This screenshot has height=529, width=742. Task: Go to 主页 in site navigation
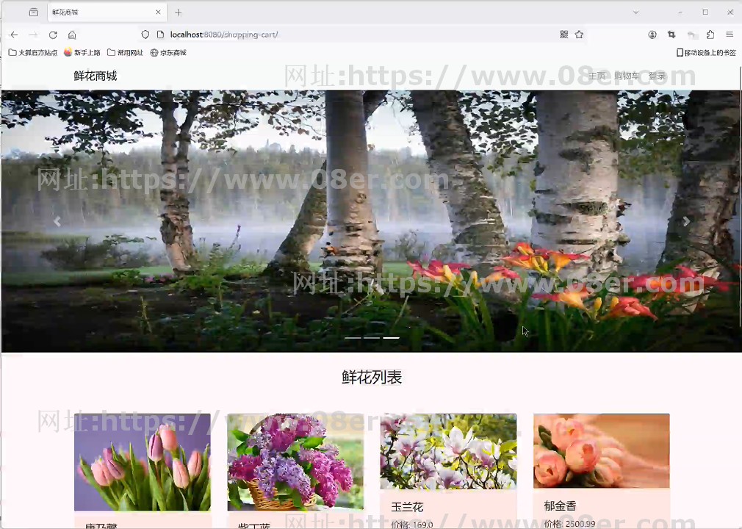pos(597,76)
